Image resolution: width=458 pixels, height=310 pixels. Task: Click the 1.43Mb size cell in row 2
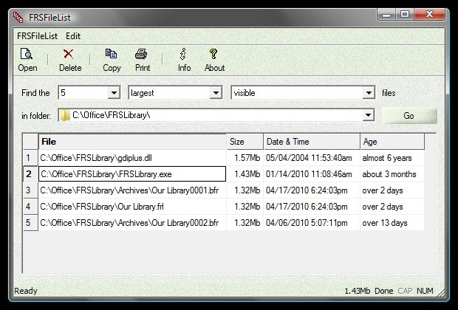[245, 174]
